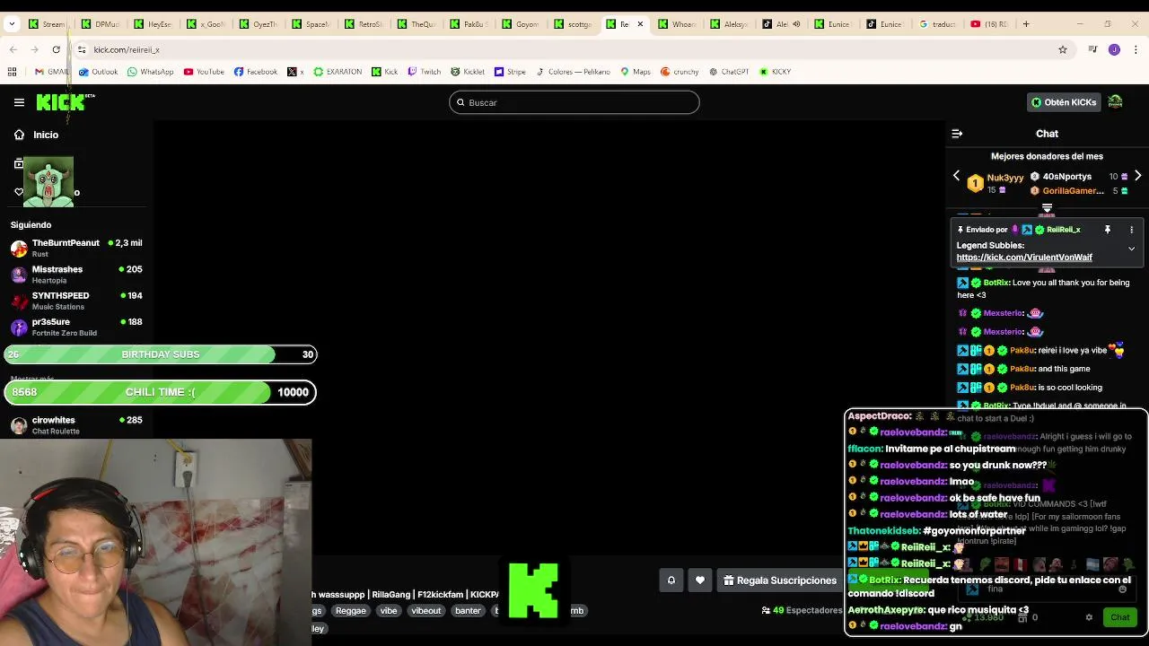
Task: Open the Maps bookmark
Action: [636, 72]
